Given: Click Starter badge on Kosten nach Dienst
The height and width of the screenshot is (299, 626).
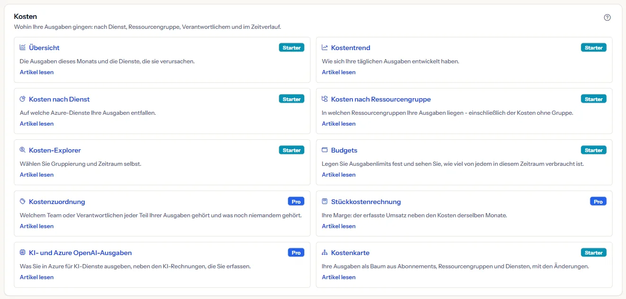Looking at the screenshot, I should pos(291,99).
